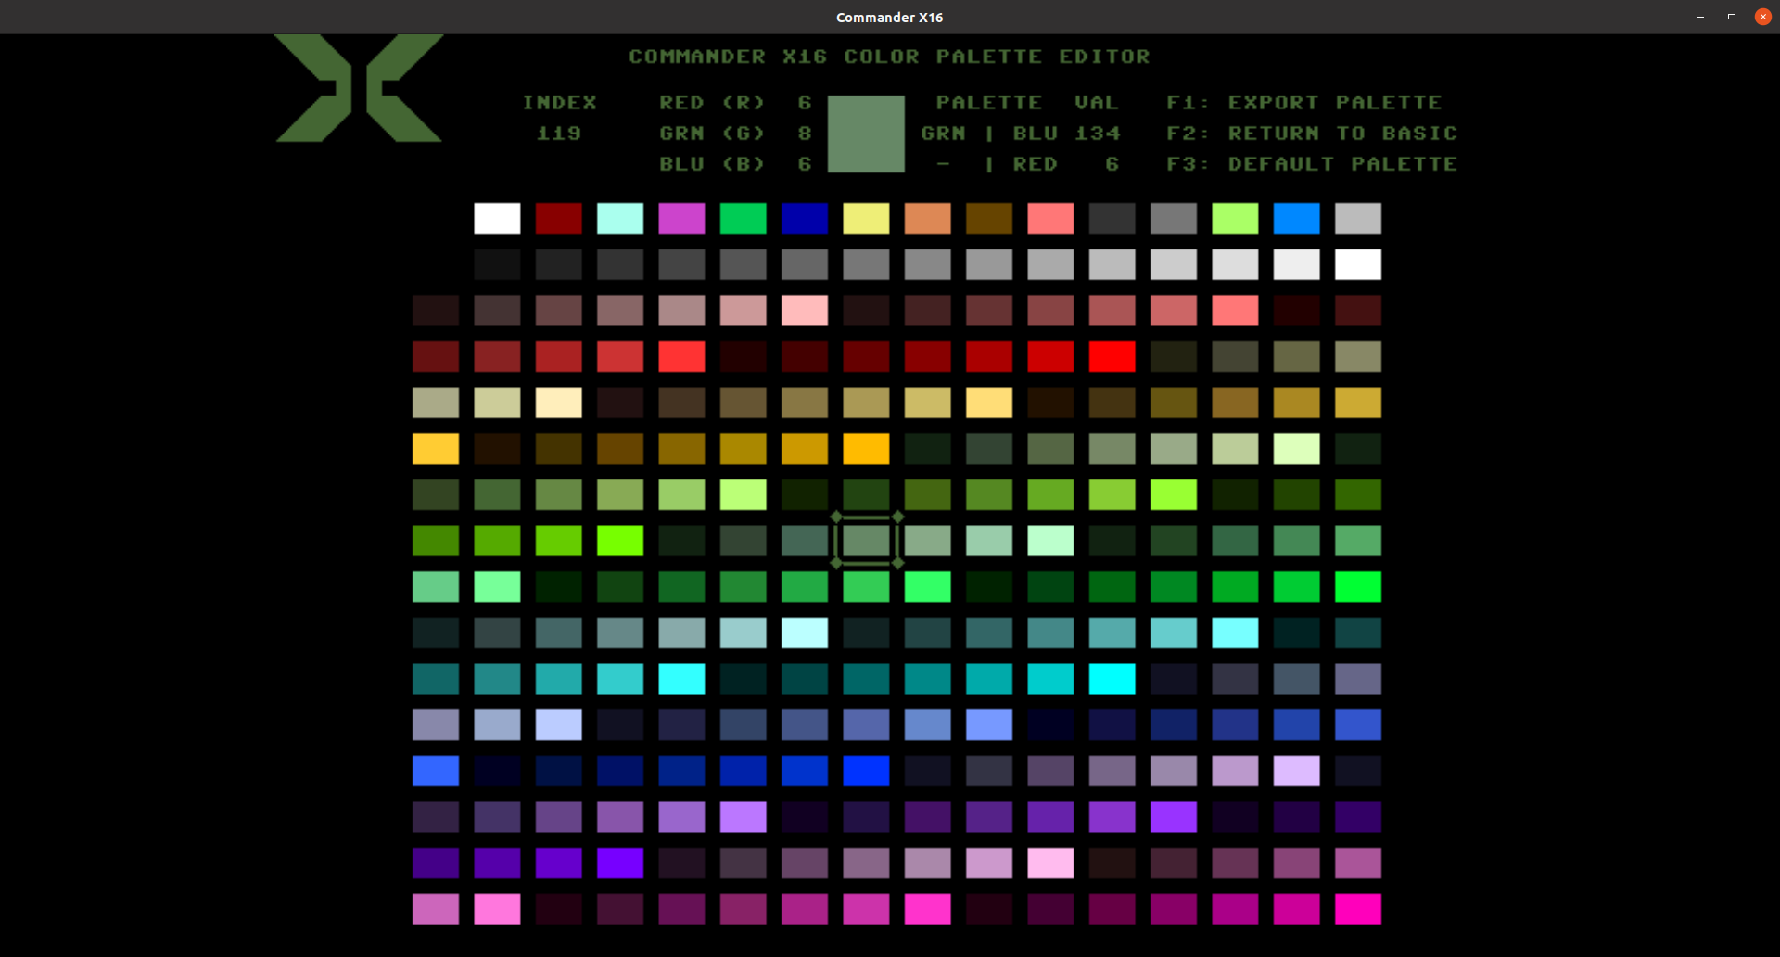Viewport: 1780px width, 957px height.
Task: Close the Commander X16 window
Action: pyautogui.click(x=1763, y=17)
